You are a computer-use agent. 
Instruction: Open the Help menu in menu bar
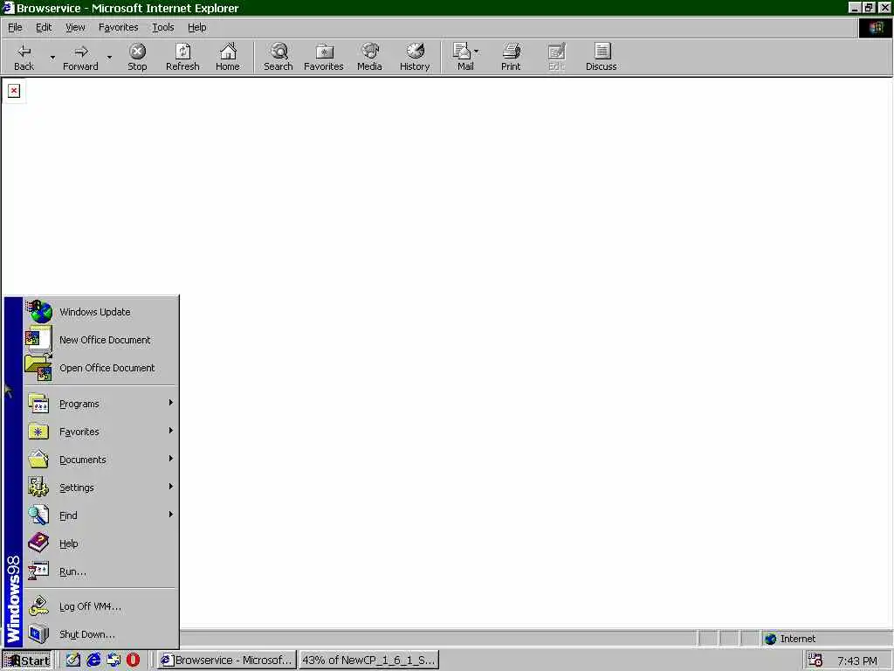[x=196, y=27]
